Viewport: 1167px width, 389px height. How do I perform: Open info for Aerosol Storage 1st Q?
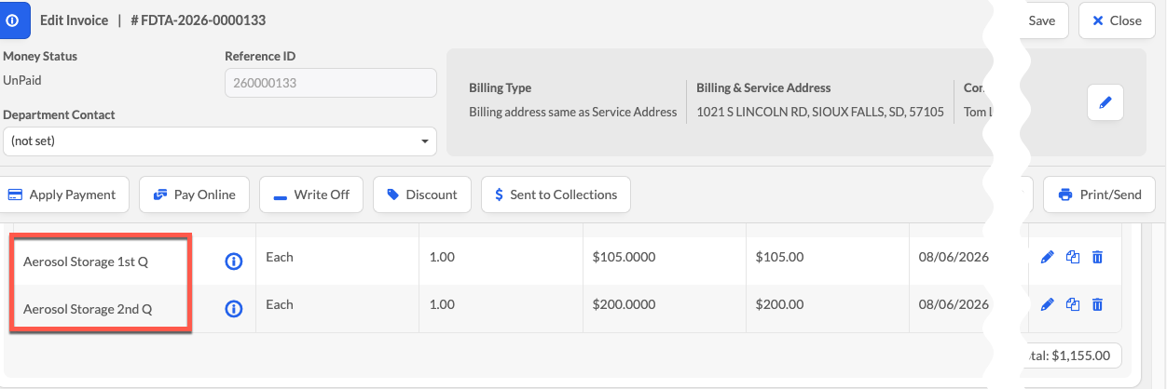[x=234, y=262]
